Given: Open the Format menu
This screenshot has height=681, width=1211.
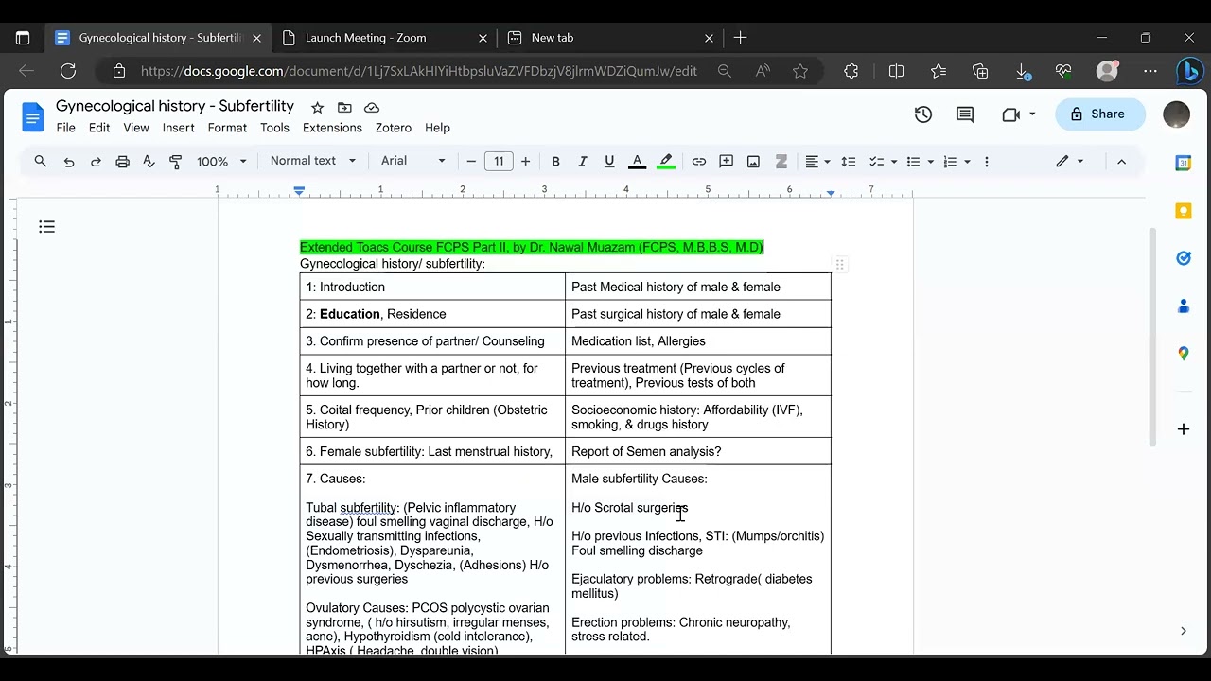Looking at the screenshot, I should click(x=227, y=128).
